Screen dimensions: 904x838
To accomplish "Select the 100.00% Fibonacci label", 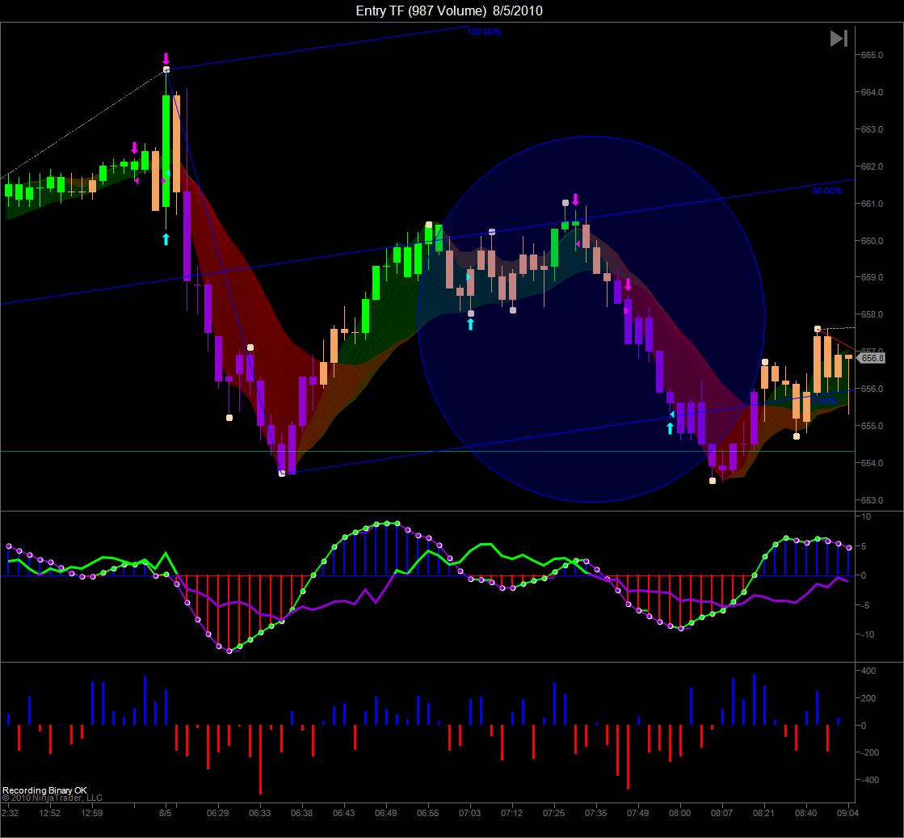I will [x=483, y=32].
